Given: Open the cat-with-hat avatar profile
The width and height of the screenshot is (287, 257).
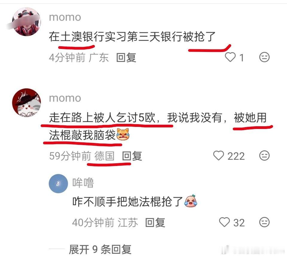Looking at the screenshot, I should point(26,103).
